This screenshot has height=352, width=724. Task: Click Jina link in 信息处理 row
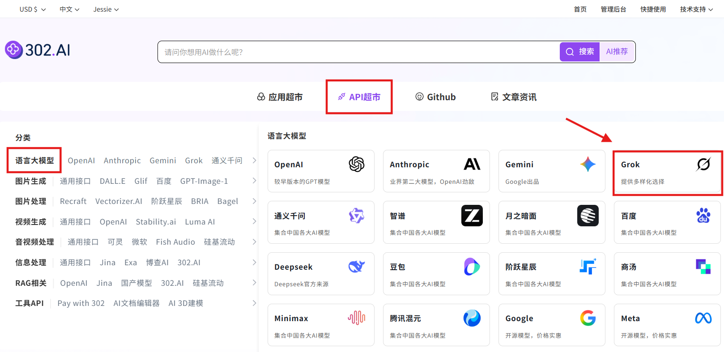(107, 263)
